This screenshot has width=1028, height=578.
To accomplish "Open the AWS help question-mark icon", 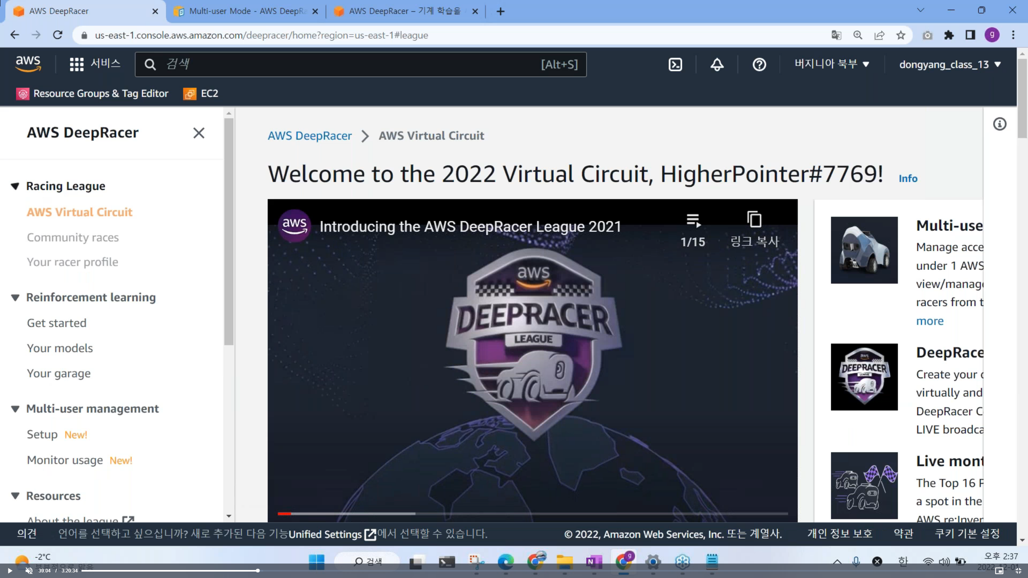I will [759, 65].
